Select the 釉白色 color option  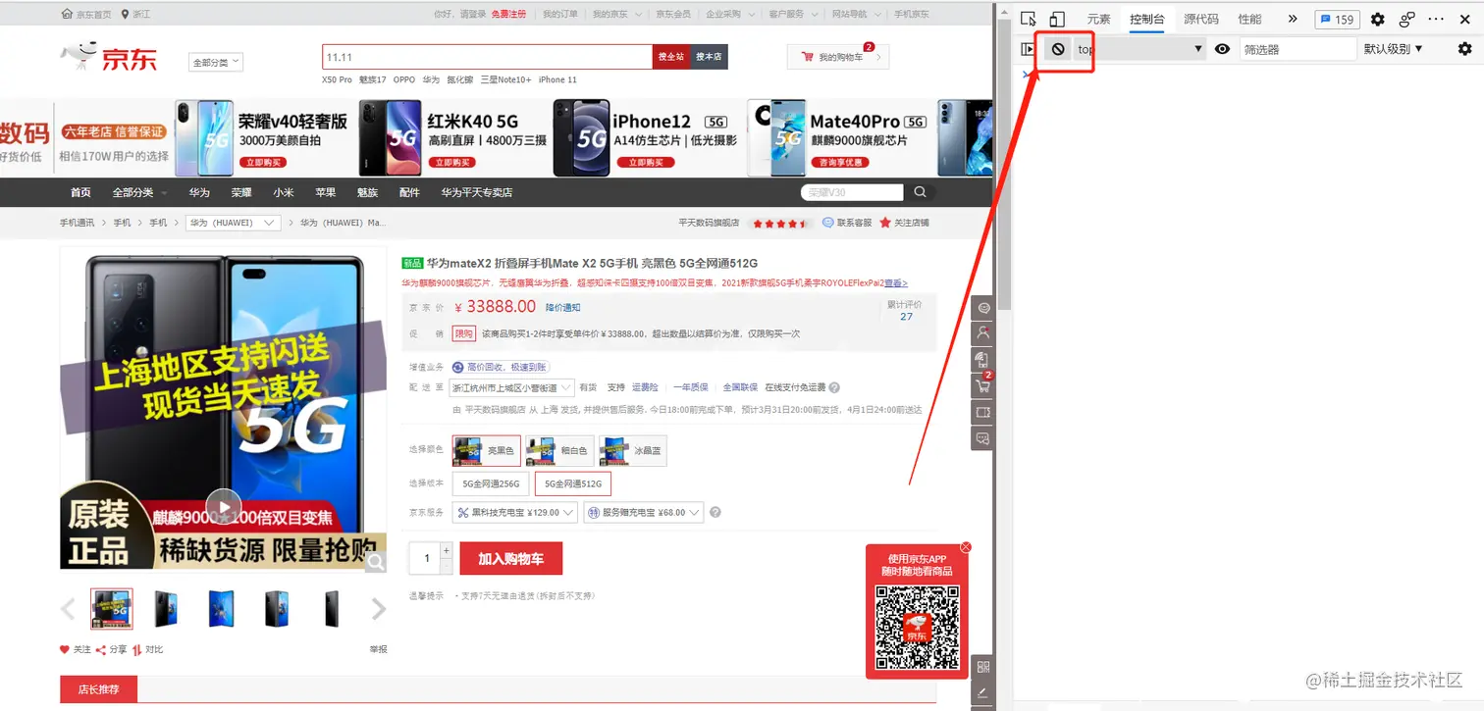pyautogui.click(x=559, y=451)
